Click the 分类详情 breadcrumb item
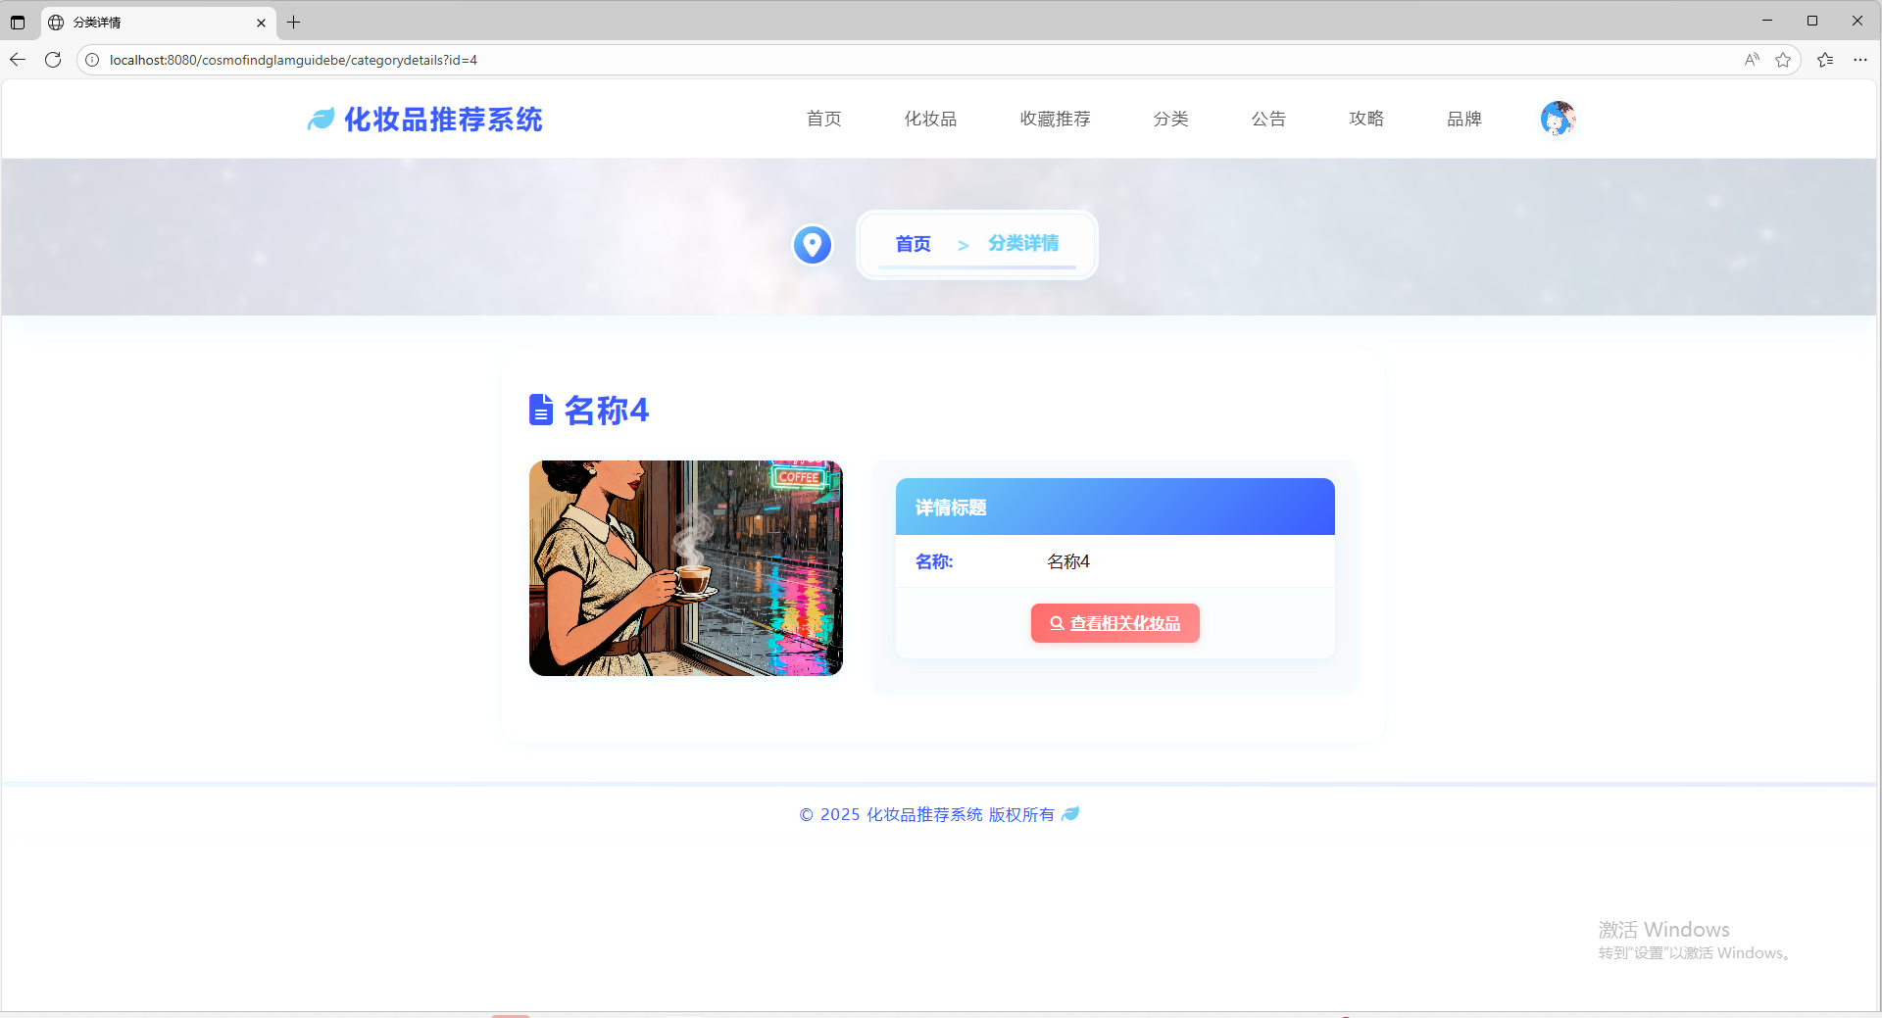Screen dimensions: 1882x1018 point(1023,243)
